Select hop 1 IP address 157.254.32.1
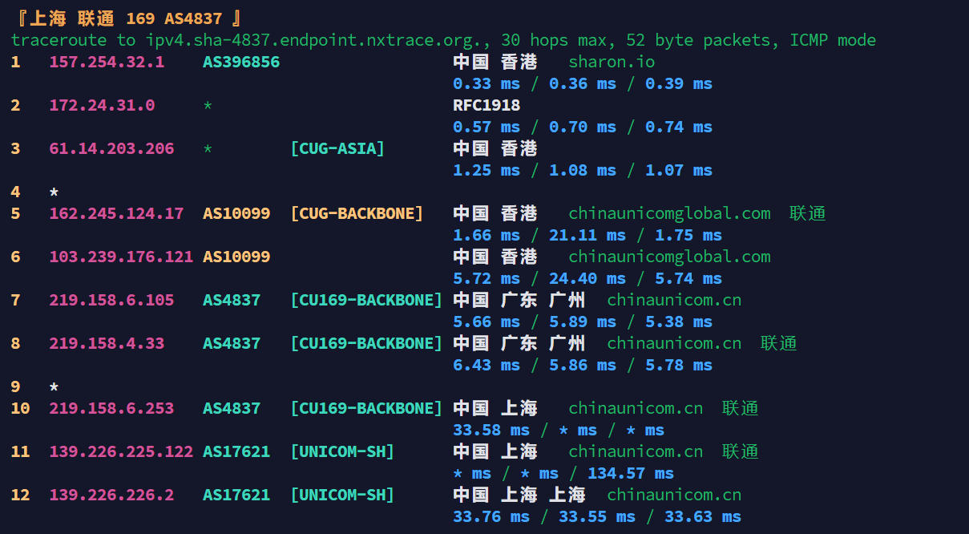 coord(107,62)
